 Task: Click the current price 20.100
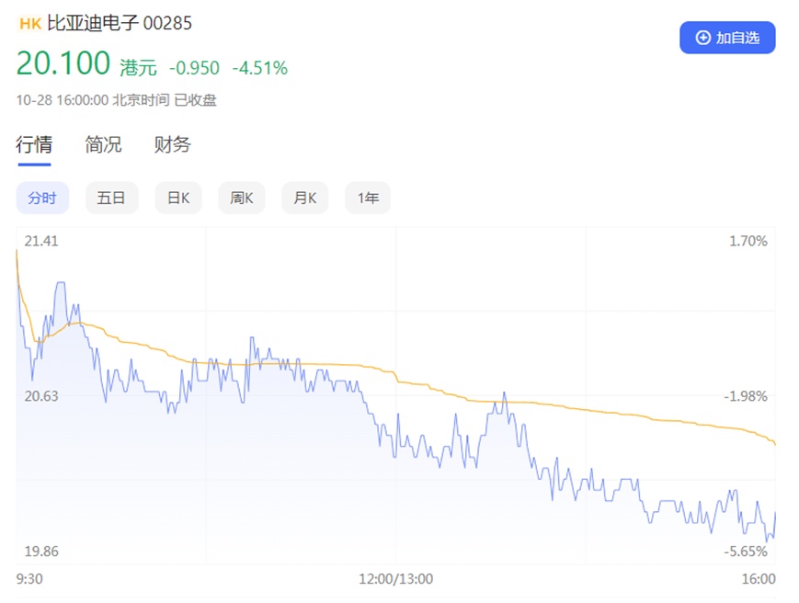(x=63, y=63)
